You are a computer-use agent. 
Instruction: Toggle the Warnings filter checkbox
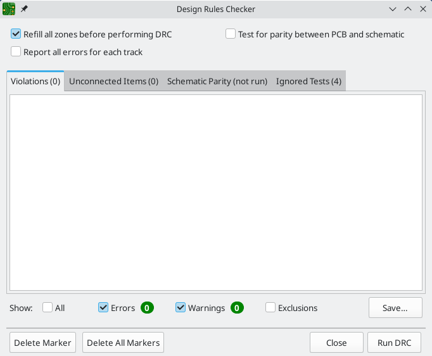click(181, 308)
